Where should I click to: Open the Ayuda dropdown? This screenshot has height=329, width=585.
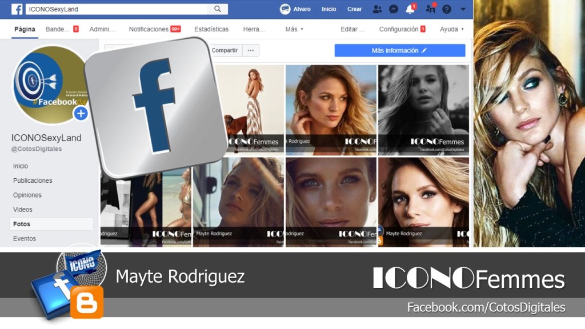click(452, 29)
